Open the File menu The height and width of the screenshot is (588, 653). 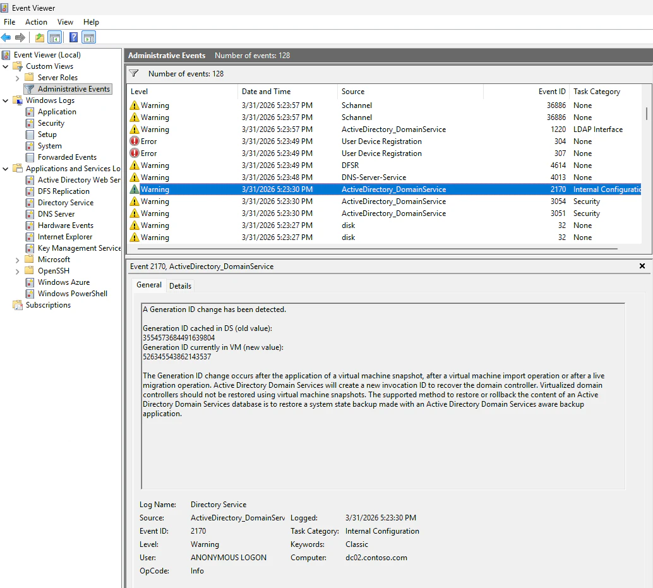[x=9, y=22]
